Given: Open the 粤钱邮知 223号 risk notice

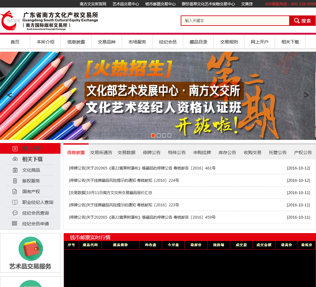Looking at the screenshot, I should 124,205.
